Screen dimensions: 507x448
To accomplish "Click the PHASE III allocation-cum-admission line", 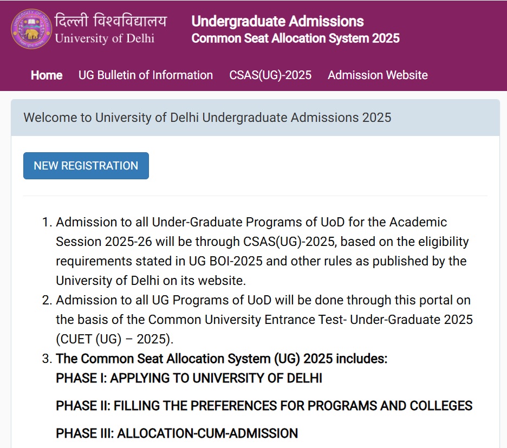I will tap(177, 433).
